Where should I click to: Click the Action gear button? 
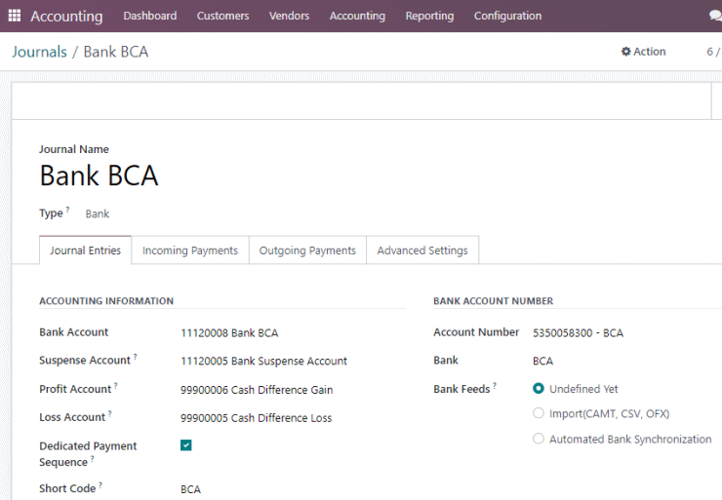[643, 52]
